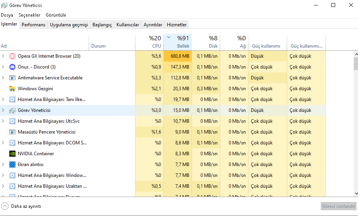Expand Hizmet Ana Bilgisayarı: UtcSvc row
The width and height of the screenshot is (358, 216).
[x=3, y=121]
